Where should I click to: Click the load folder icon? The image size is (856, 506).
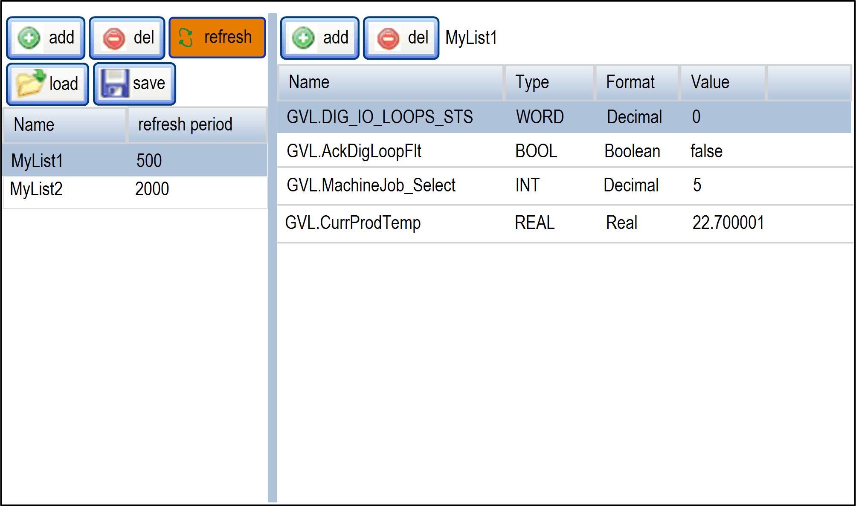tap(30, 83)
